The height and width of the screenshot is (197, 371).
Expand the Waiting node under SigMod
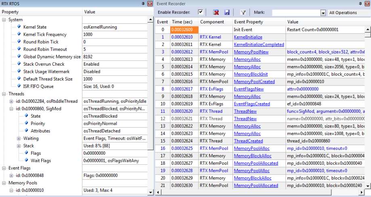coord(19,138)
